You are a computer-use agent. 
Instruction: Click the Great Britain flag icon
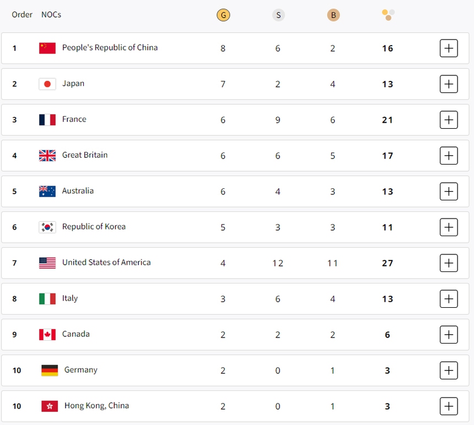pos(47,155)
